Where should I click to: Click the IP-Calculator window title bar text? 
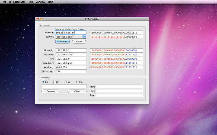pos(92,19)
